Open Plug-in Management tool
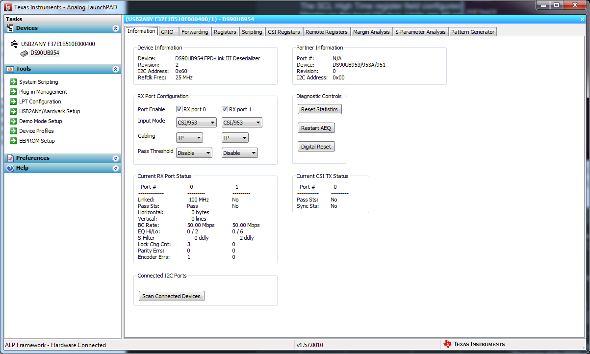590x354 pixels. (x=43, y=92)
